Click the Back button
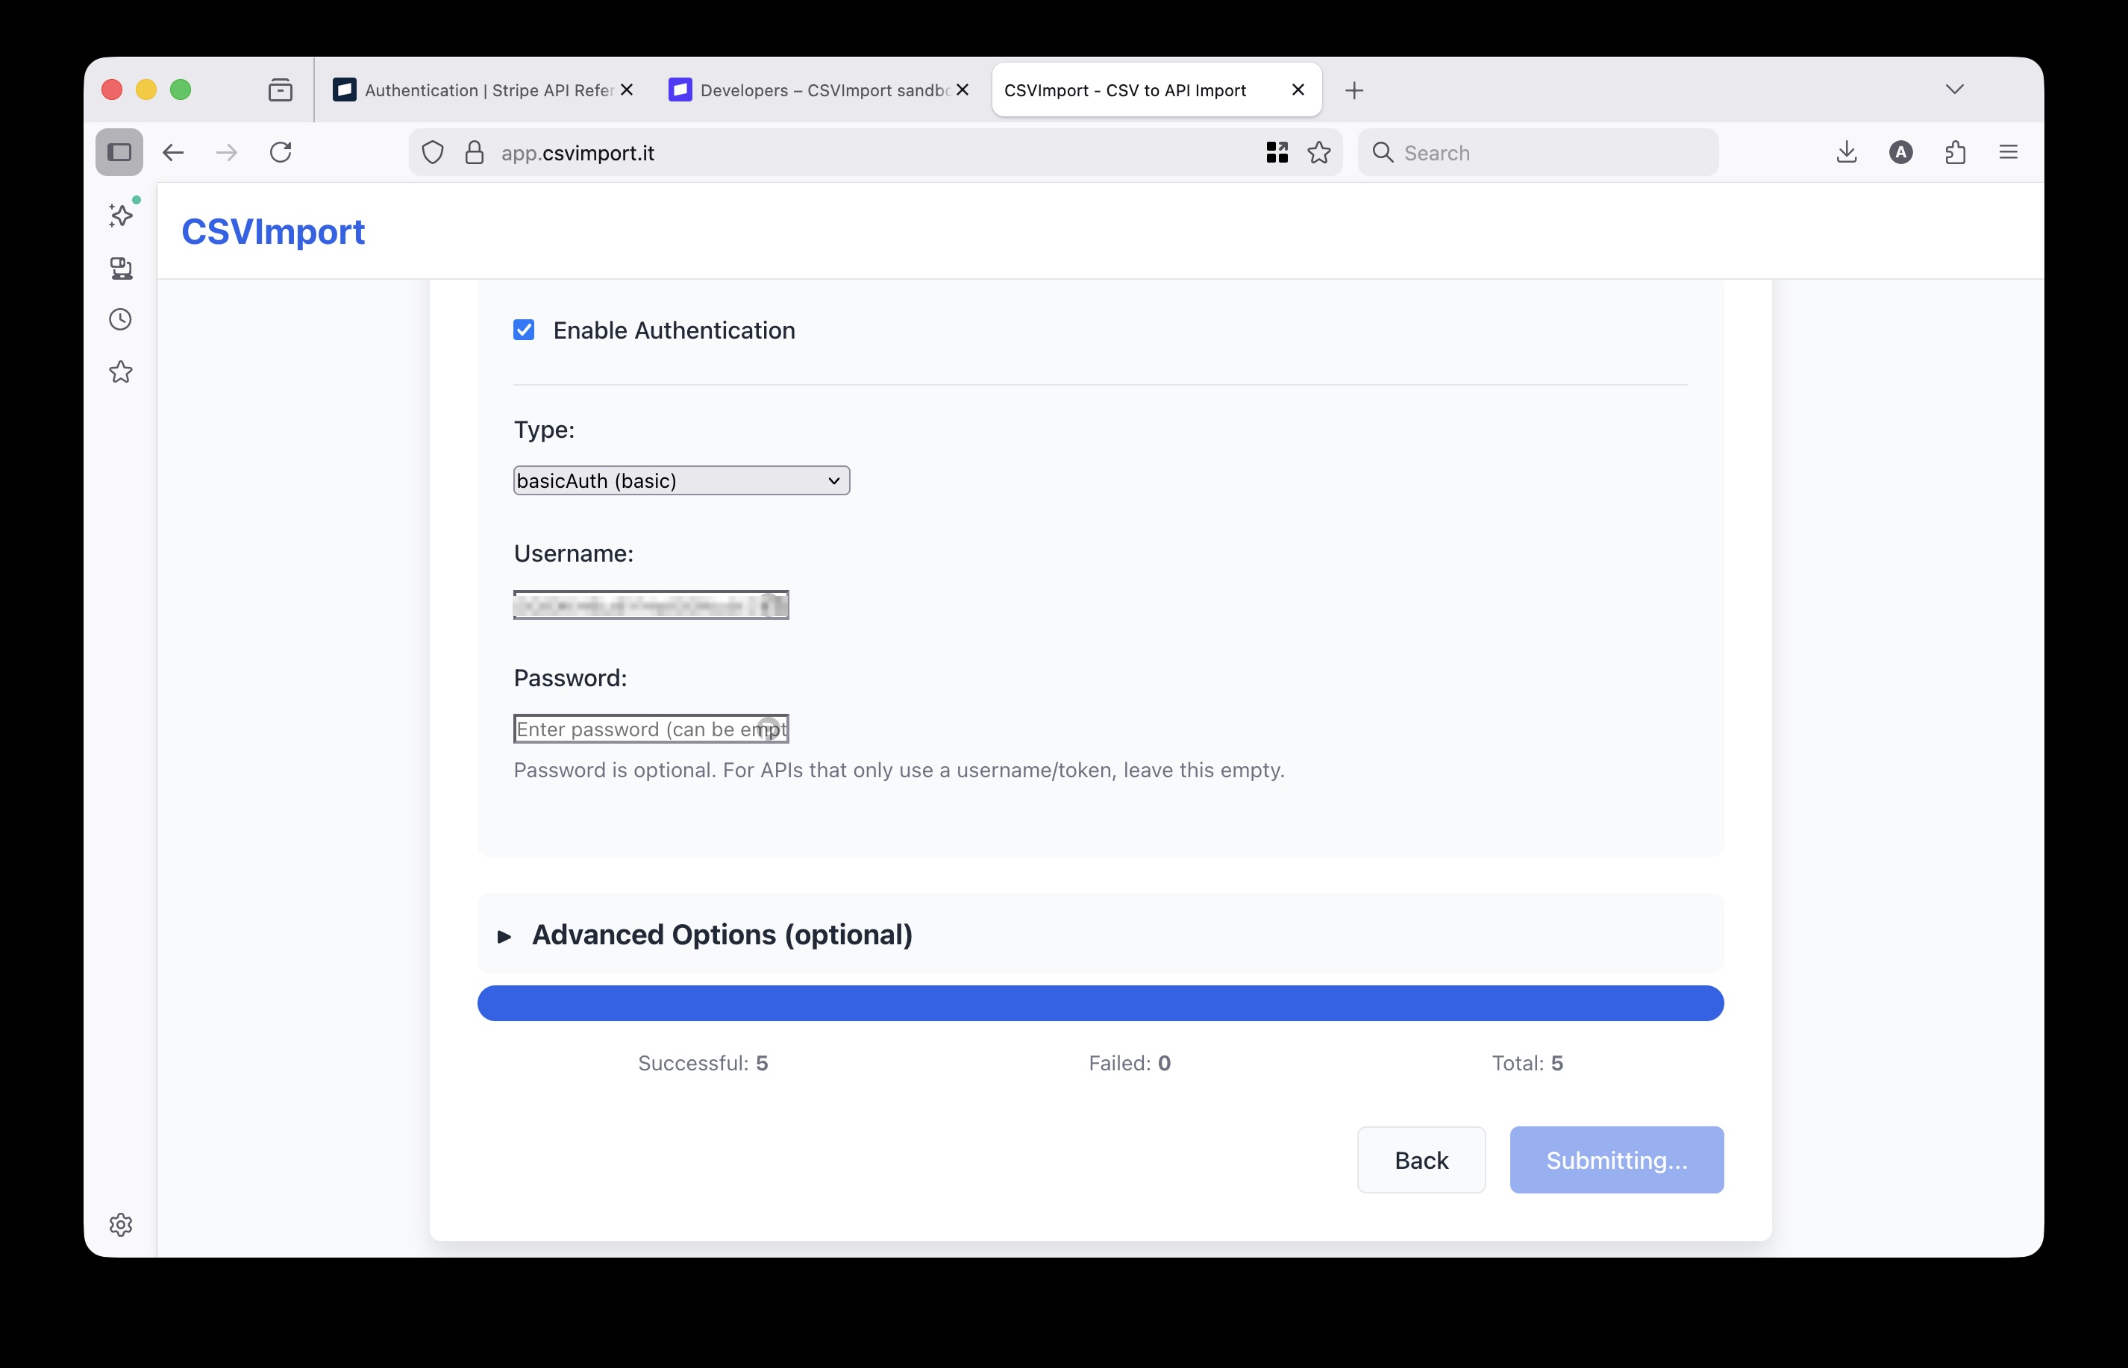Image resolution: width=2128 pixels, height=1368 pixels. click(1420, 1159)
